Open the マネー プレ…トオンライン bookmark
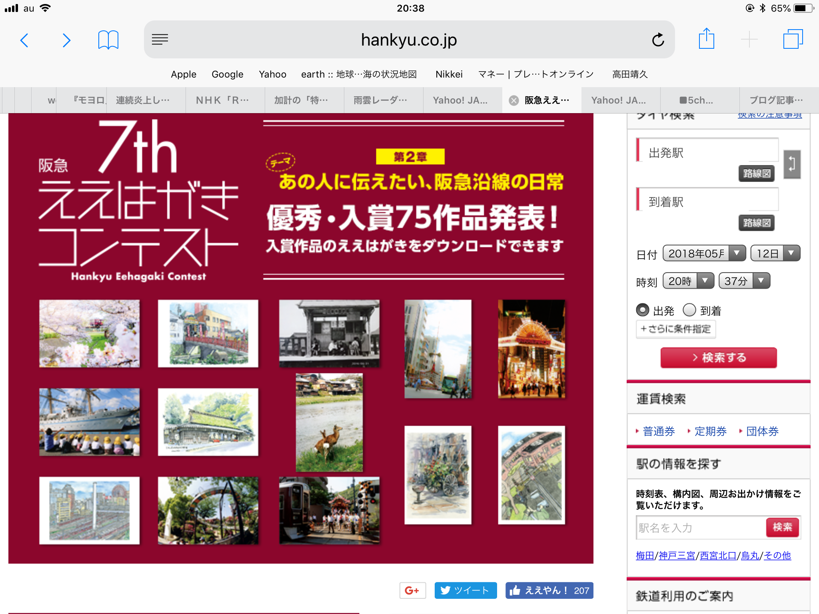The image size is (819, 614). pos(535,74)
